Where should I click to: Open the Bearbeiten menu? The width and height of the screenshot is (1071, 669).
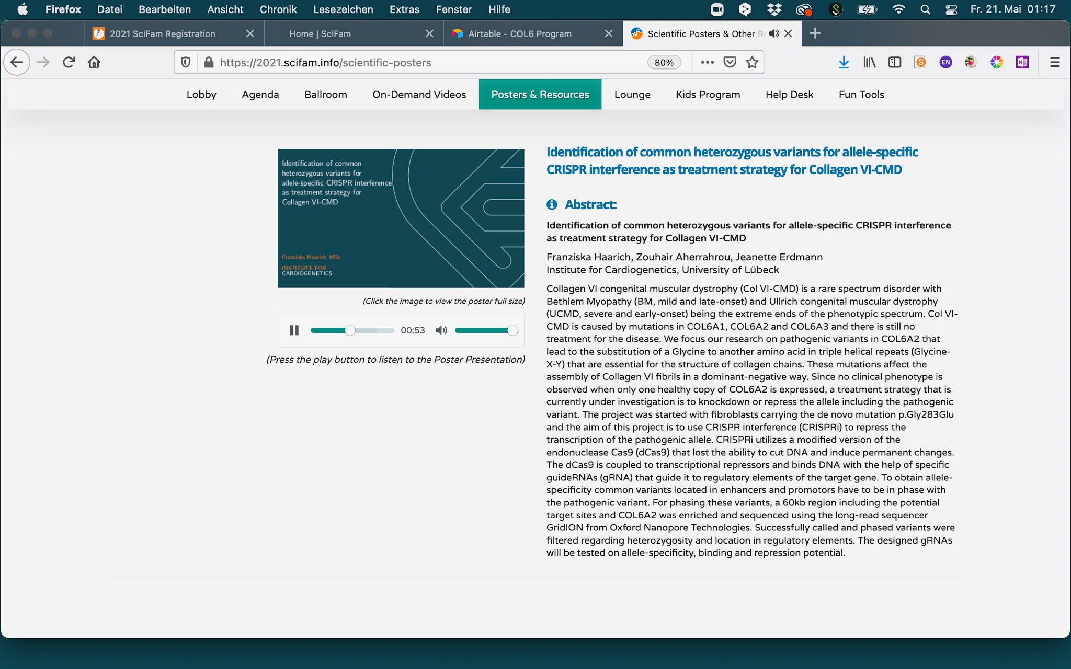[165, 9]
